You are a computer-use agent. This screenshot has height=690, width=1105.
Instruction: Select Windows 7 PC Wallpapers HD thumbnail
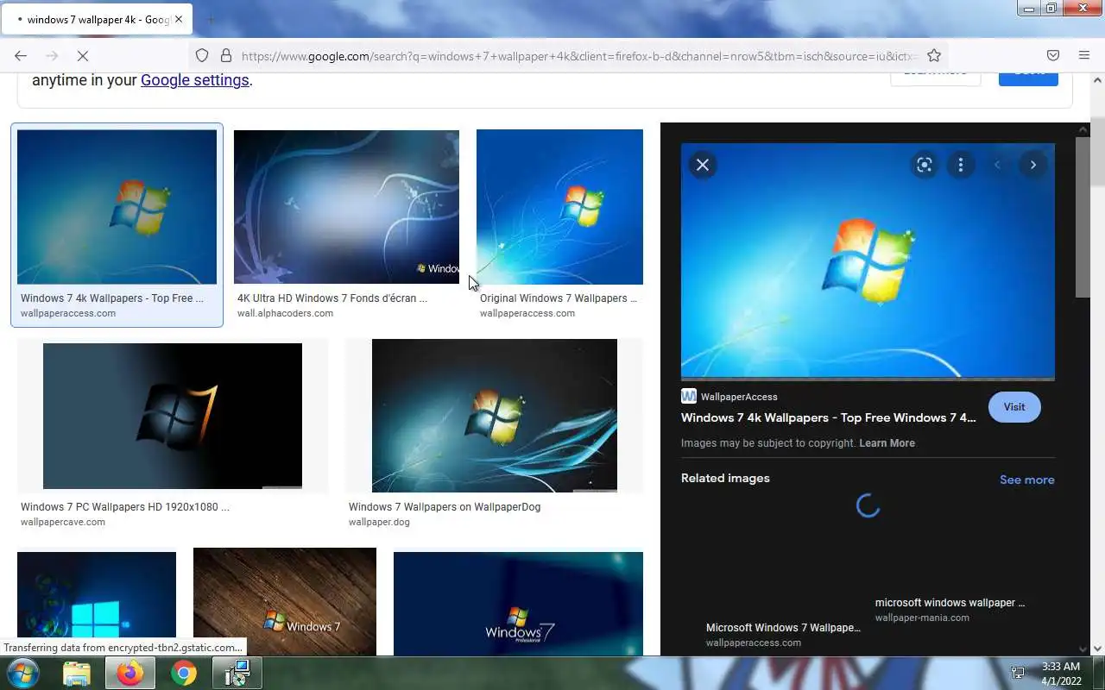click(173, 416)
